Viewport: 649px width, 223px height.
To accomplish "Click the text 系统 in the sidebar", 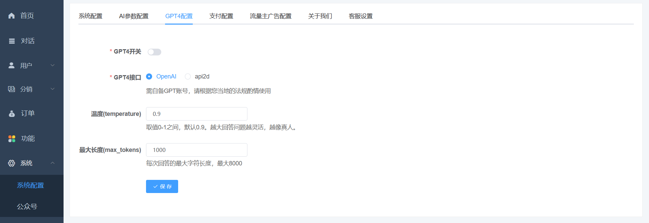I will 26,163.
